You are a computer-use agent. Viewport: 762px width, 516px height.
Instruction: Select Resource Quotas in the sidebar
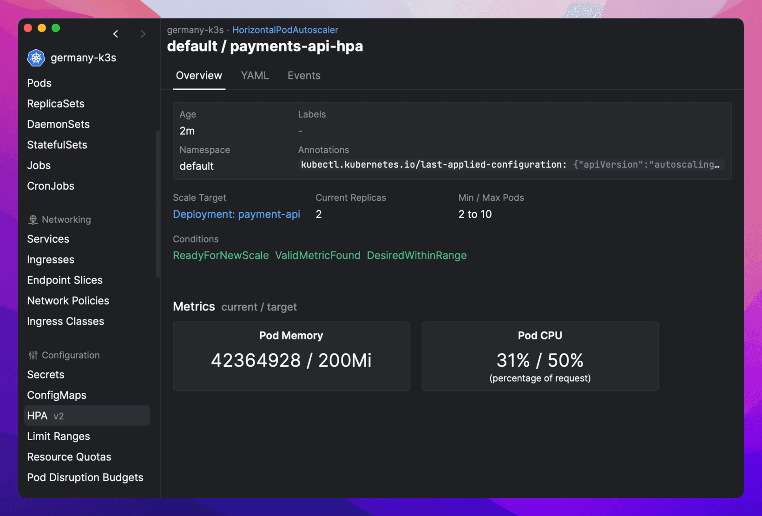pyautogui.click(x=69, y=456)
